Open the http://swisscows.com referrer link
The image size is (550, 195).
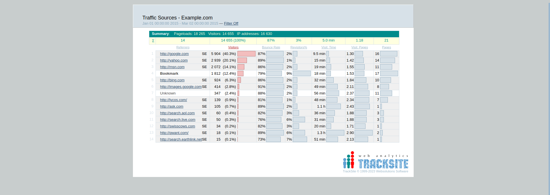177,126
